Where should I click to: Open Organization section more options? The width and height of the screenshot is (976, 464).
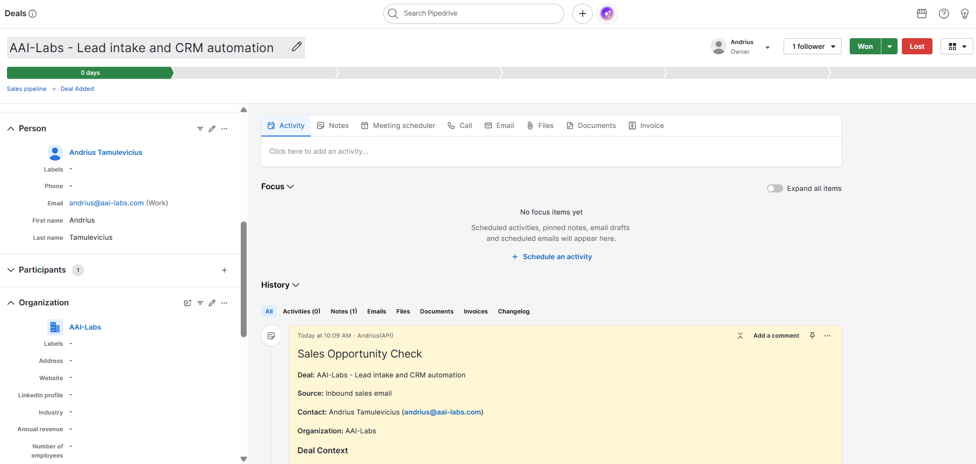pyautogui.click(x=225, y=303)
